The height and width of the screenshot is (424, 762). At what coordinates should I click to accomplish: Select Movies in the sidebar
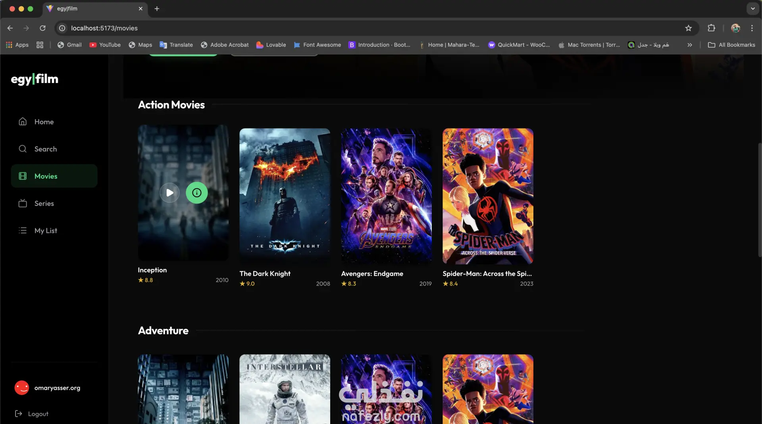tap(54, 176)
